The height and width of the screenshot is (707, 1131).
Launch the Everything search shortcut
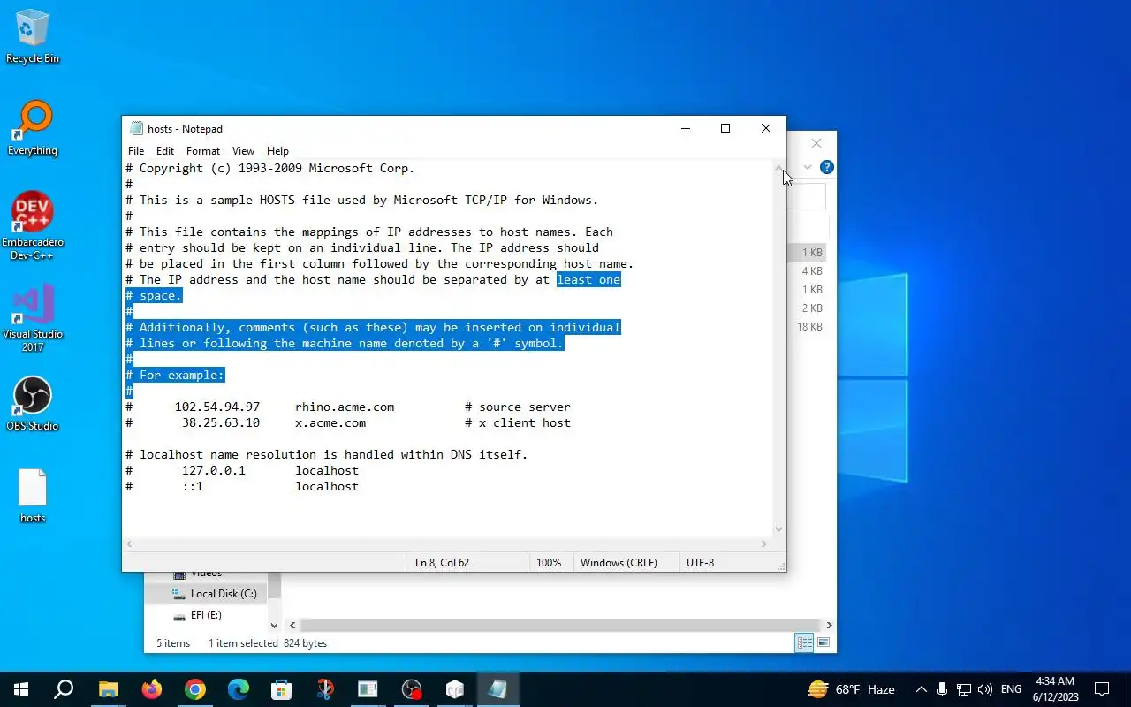point(33,128)
